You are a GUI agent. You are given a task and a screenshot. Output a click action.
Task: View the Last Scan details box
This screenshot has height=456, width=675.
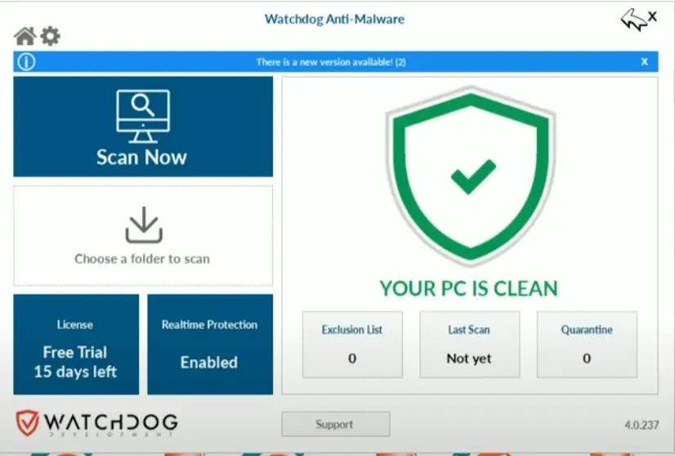(x=469, y=344)
